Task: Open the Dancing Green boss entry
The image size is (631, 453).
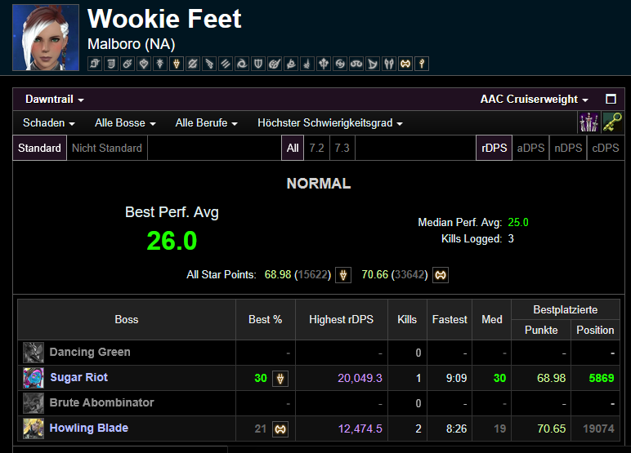Action: (x=90, y=352)
